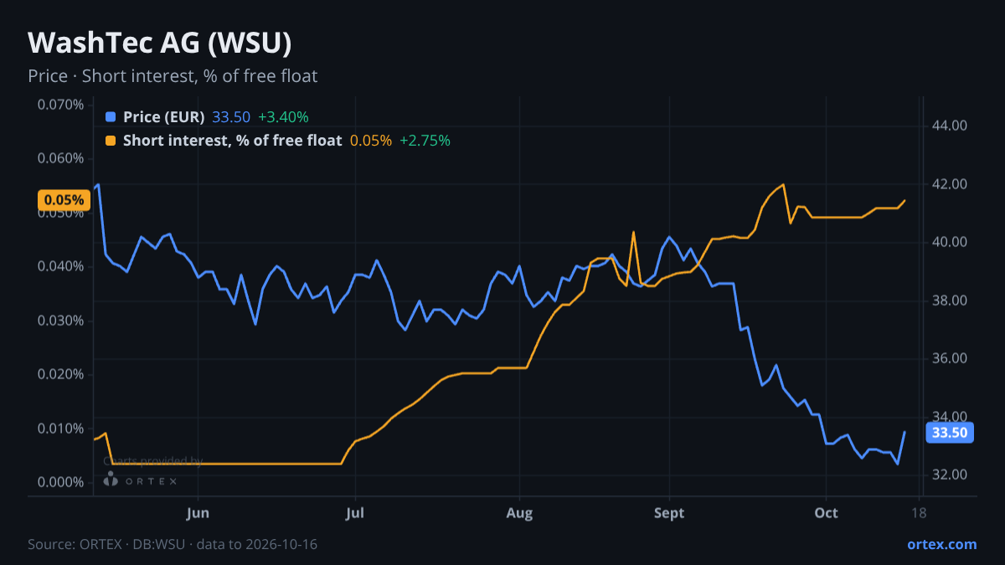Screen dimensions: 1005x565
Task: Click the 0.05% short interest legend value
Action: click(x=371, y=141)
